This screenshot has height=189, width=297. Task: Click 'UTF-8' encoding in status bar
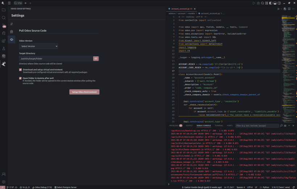click(250, 187)
